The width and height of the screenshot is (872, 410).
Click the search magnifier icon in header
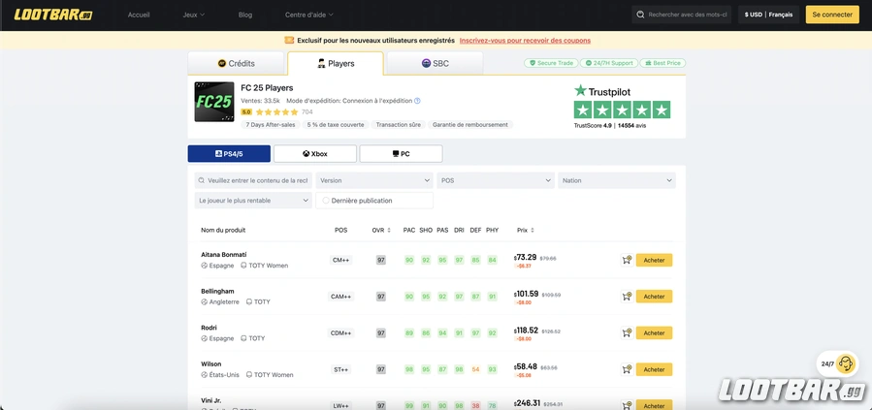(x=640, y=15)
